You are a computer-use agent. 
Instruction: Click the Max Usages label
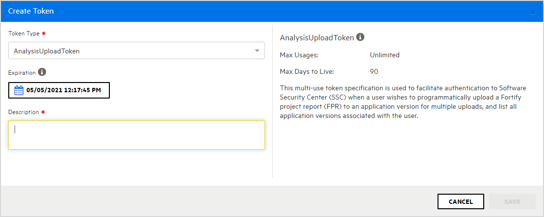point(299,55)
